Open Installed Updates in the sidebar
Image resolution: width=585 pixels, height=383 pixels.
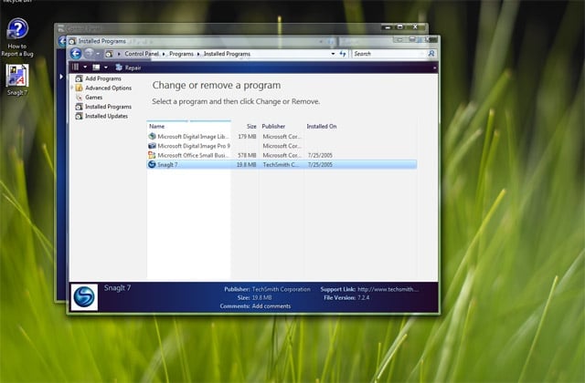[x=106, y=116]
